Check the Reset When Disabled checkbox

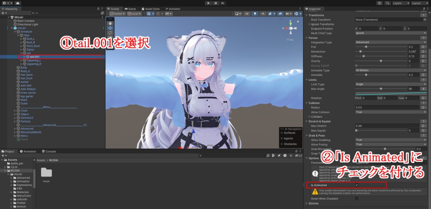click(x=357, y=198)
